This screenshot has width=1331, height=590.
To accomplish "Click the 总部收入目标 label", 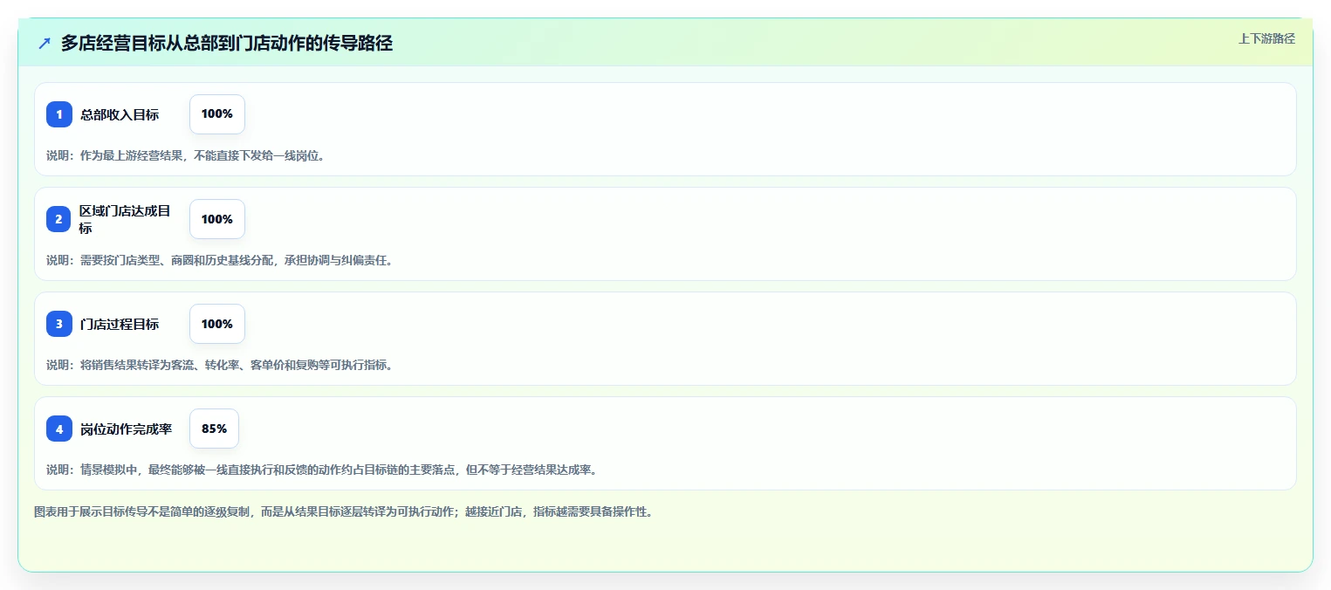I will pyautogui.click(x=120, y=114).
